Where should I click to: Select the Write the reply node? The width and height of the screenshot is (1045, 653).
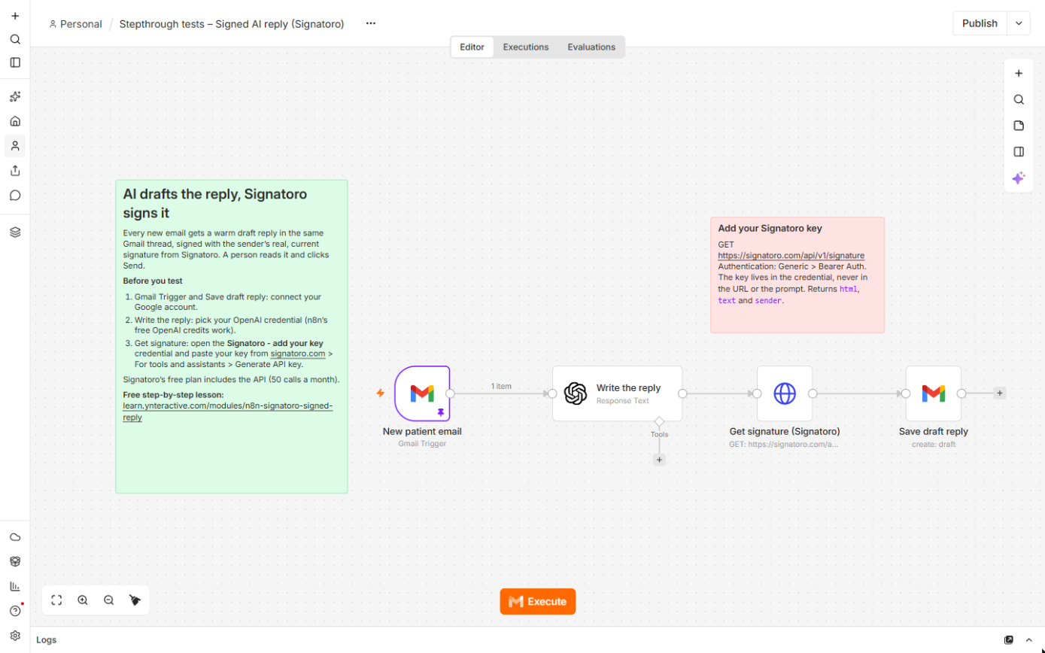click(617, 393)
